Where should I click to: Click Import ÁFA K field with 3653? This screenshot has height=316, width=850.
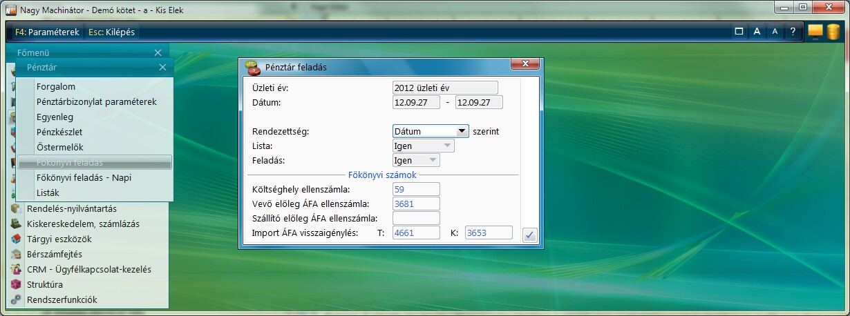[x=489, y=233]
